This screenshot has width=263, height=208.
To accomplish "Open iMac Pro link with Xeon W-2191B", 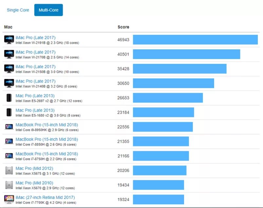I will 36,38.
